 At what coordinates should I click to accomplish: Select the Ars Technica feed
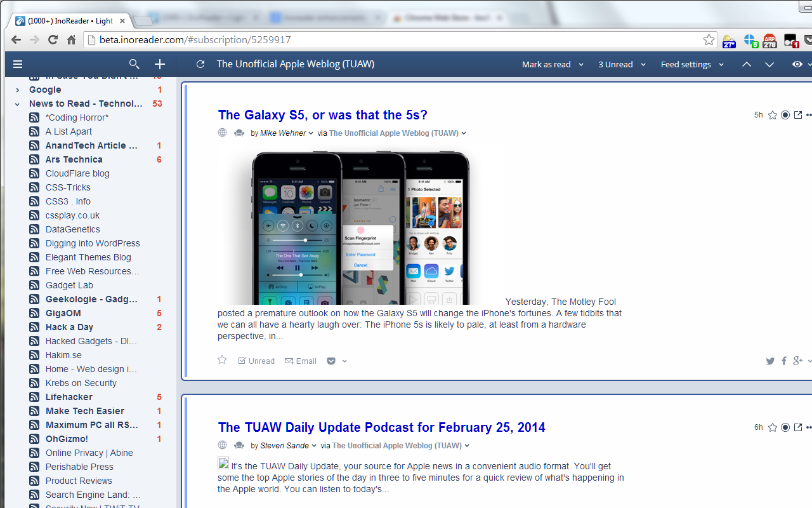[74, 159]
